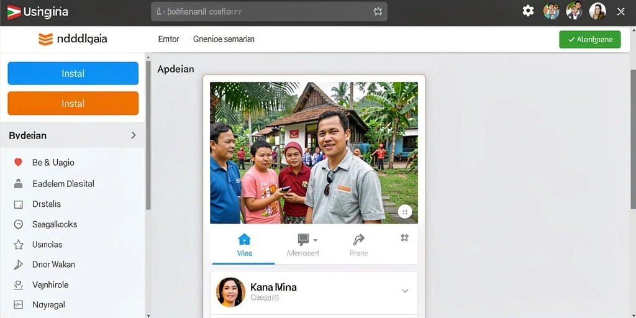Click the star icon in search bar
Screen dimensions: 636x318
[x=378, y=12]
